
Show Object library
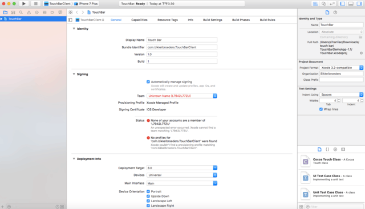pos(335,149)
